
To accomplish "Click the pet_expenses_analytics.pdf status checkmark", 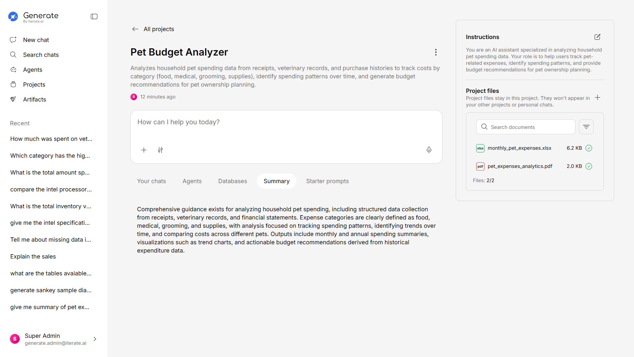I will 588,166.
